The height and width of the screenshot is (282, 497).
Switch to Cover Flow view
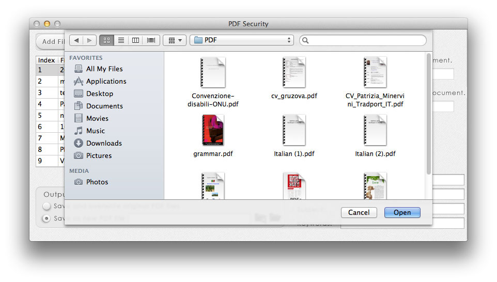click(x=151, y=40)
